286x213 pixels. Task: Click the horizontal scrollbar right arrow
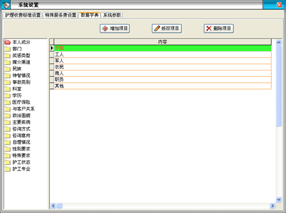coord(272,206)
